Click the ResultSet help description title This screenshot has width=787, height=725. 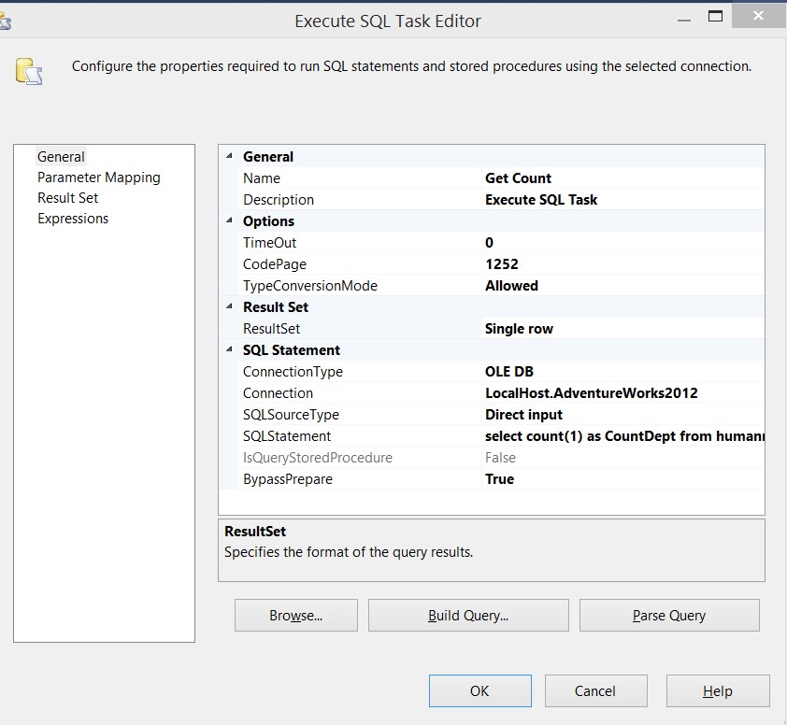tap(255, 532)
